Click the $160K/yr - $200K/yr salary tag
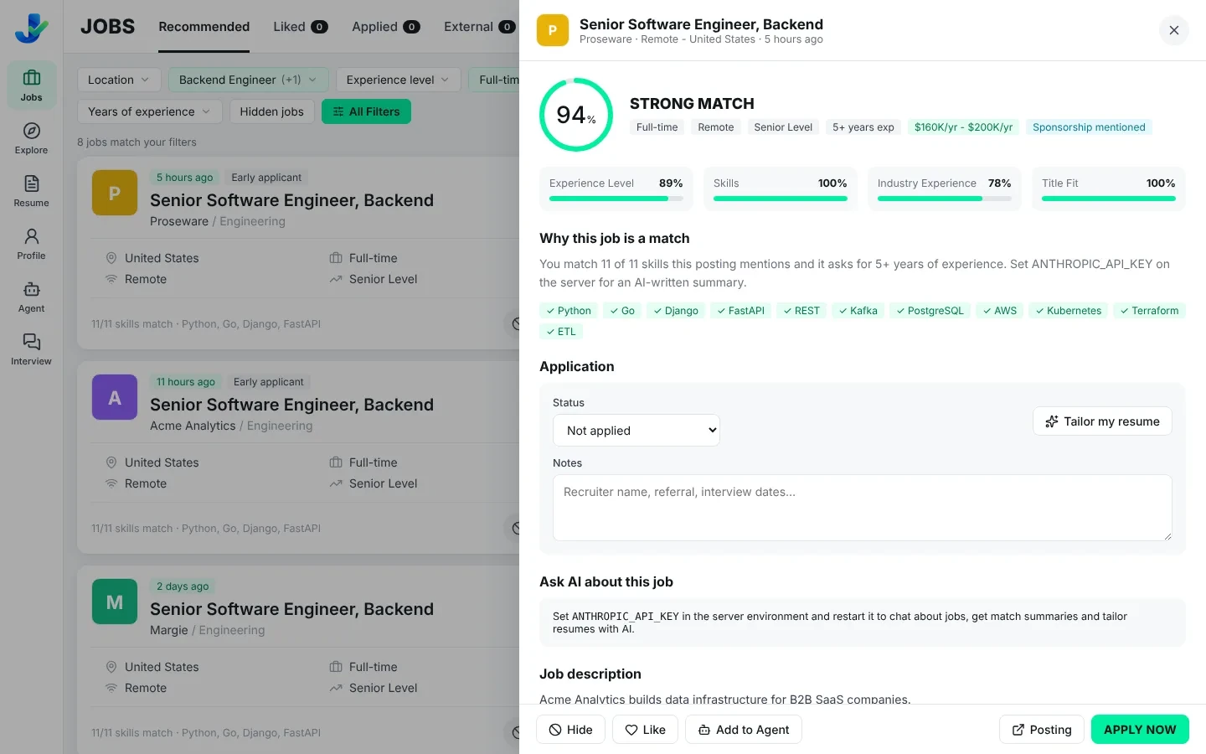The width and height of the screenshot is (1206, 754). (x=963, y=127)
